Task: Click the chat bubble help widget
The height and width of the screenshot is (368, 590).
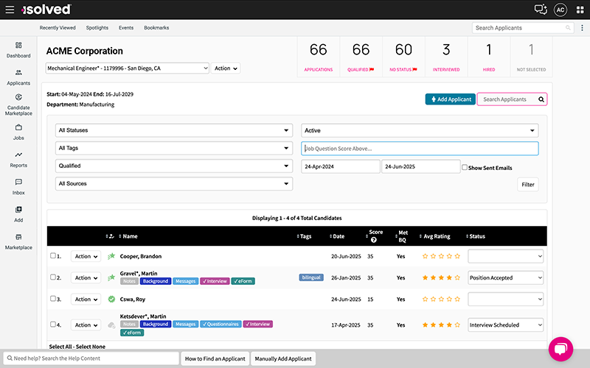Action: tap(560, 349)
